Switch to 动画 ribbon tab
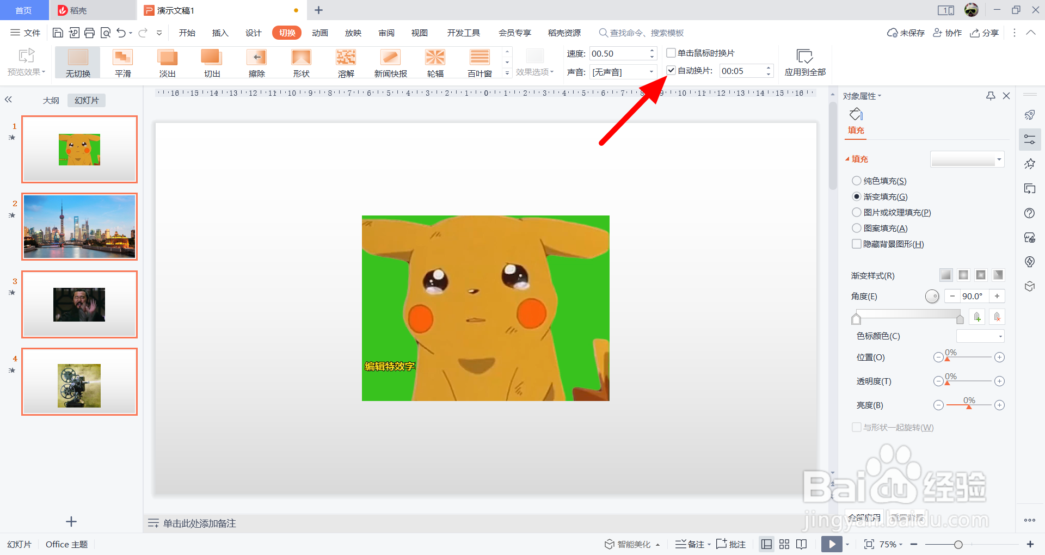The height and width of the screenshot is (555, 1045). point(320,33)
